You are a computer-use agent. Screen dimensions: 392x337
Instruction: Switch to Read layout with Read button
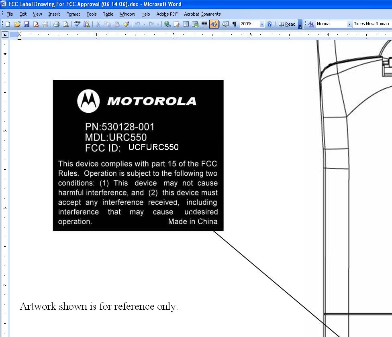(287, 24)
